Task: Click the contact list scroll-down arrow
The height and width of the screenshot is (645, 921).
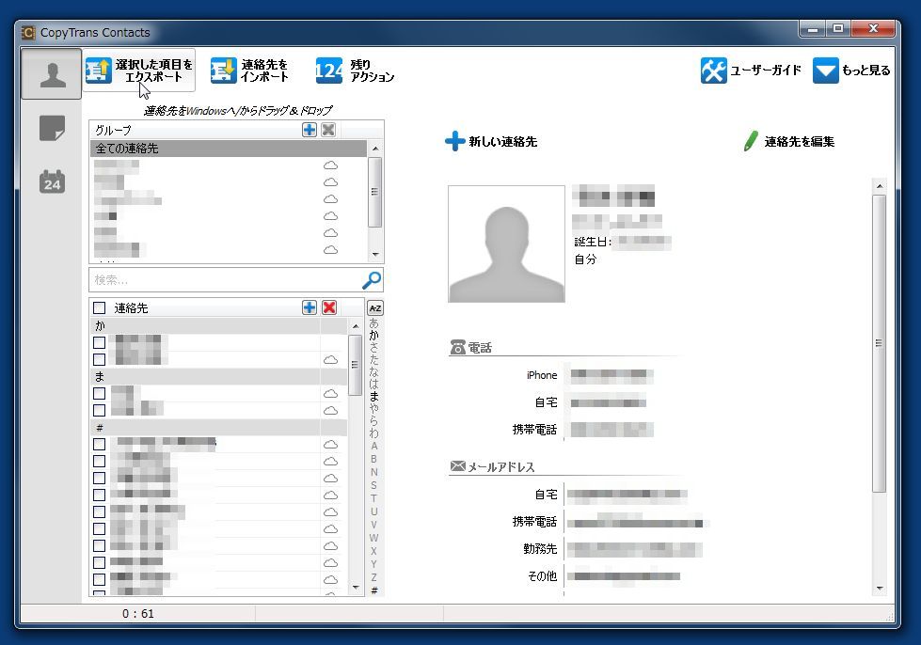Action: point(356,588)
